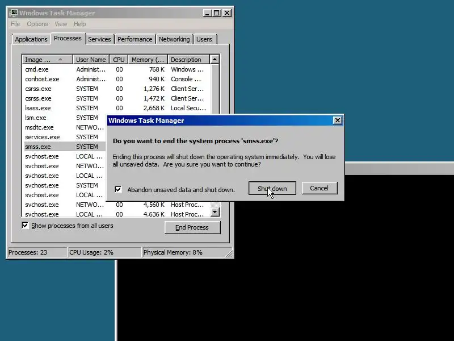Sort by Memory column header

[148, 60]
